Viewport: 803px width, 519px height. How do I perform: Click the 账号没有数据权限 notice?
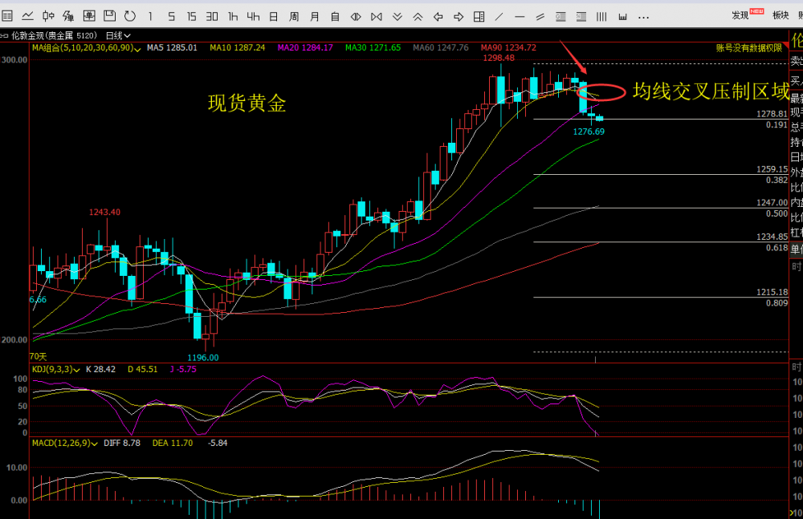click(x=749, y=48)
